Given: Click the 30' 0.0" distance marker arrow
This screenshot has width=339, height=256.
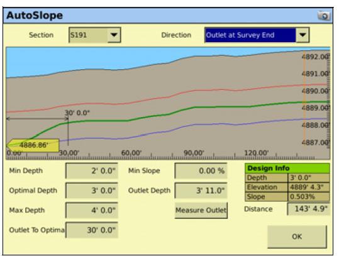Looking at the screenshot, I should [x=37, y=118].
